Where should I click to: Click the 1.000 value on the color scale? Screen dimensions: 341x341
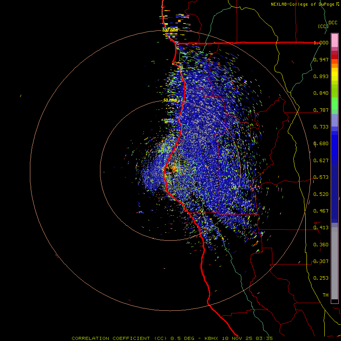[321, 42]
